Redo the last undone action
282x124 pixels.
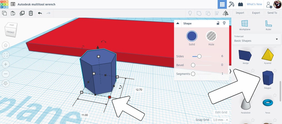click(x=48, y=13)
